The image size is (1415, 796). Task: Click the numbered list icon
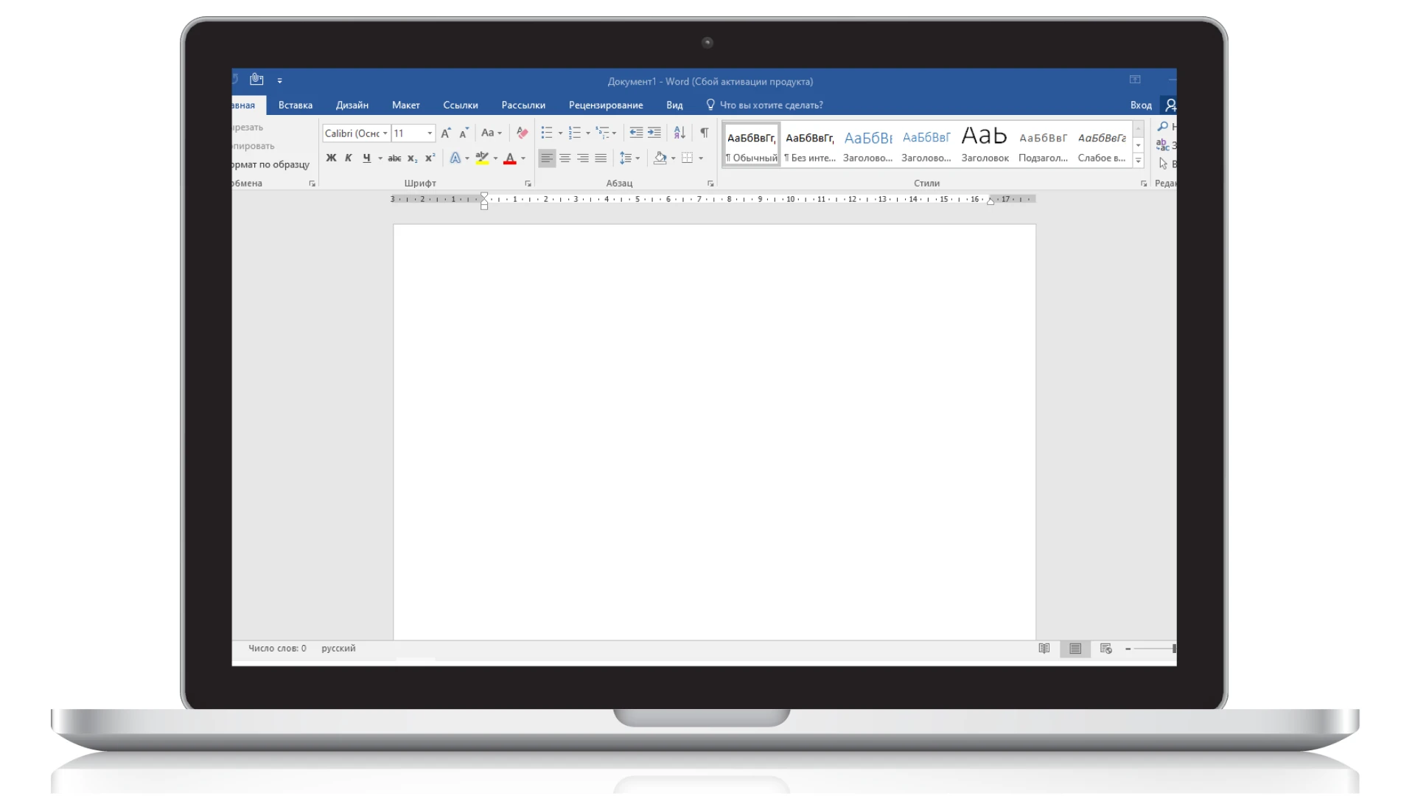pos(574,133)
